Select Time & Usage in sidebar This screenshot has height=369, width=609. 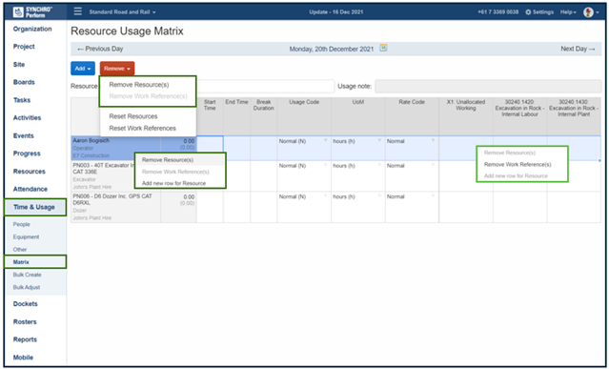[x=35, y=207]
